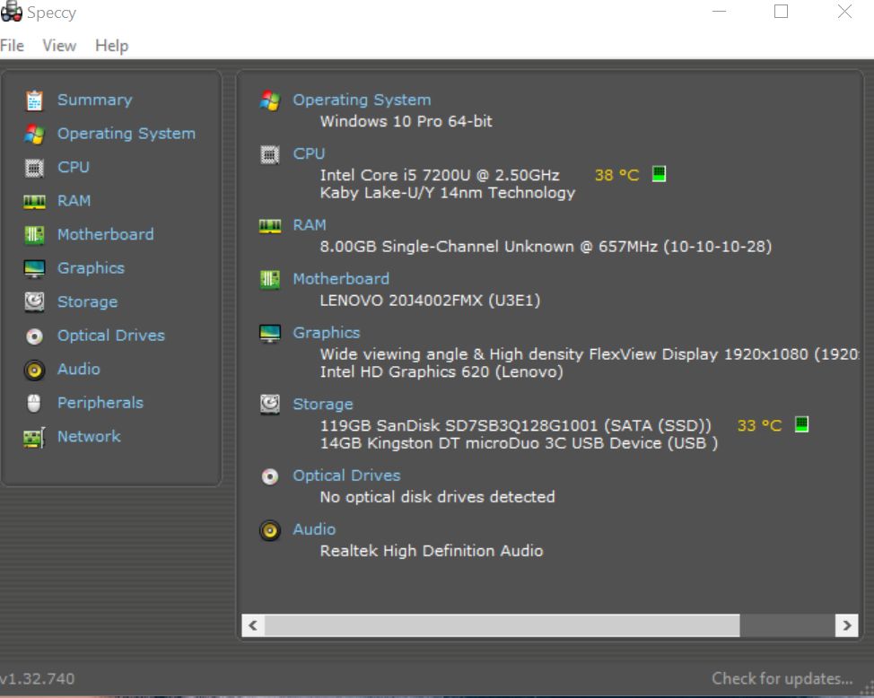This screenshot has width=874, height=698.
Task: Click Check for updates link
Action: (782, 678)
